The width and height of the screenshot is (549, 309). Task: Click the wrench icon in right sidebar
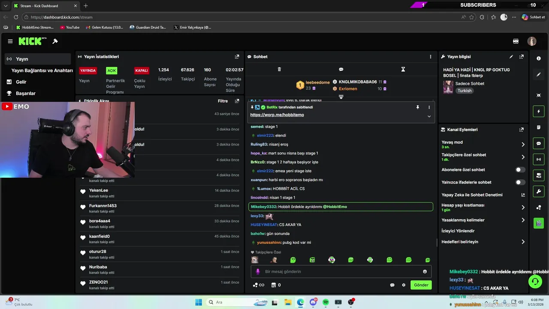coord(539,191)
